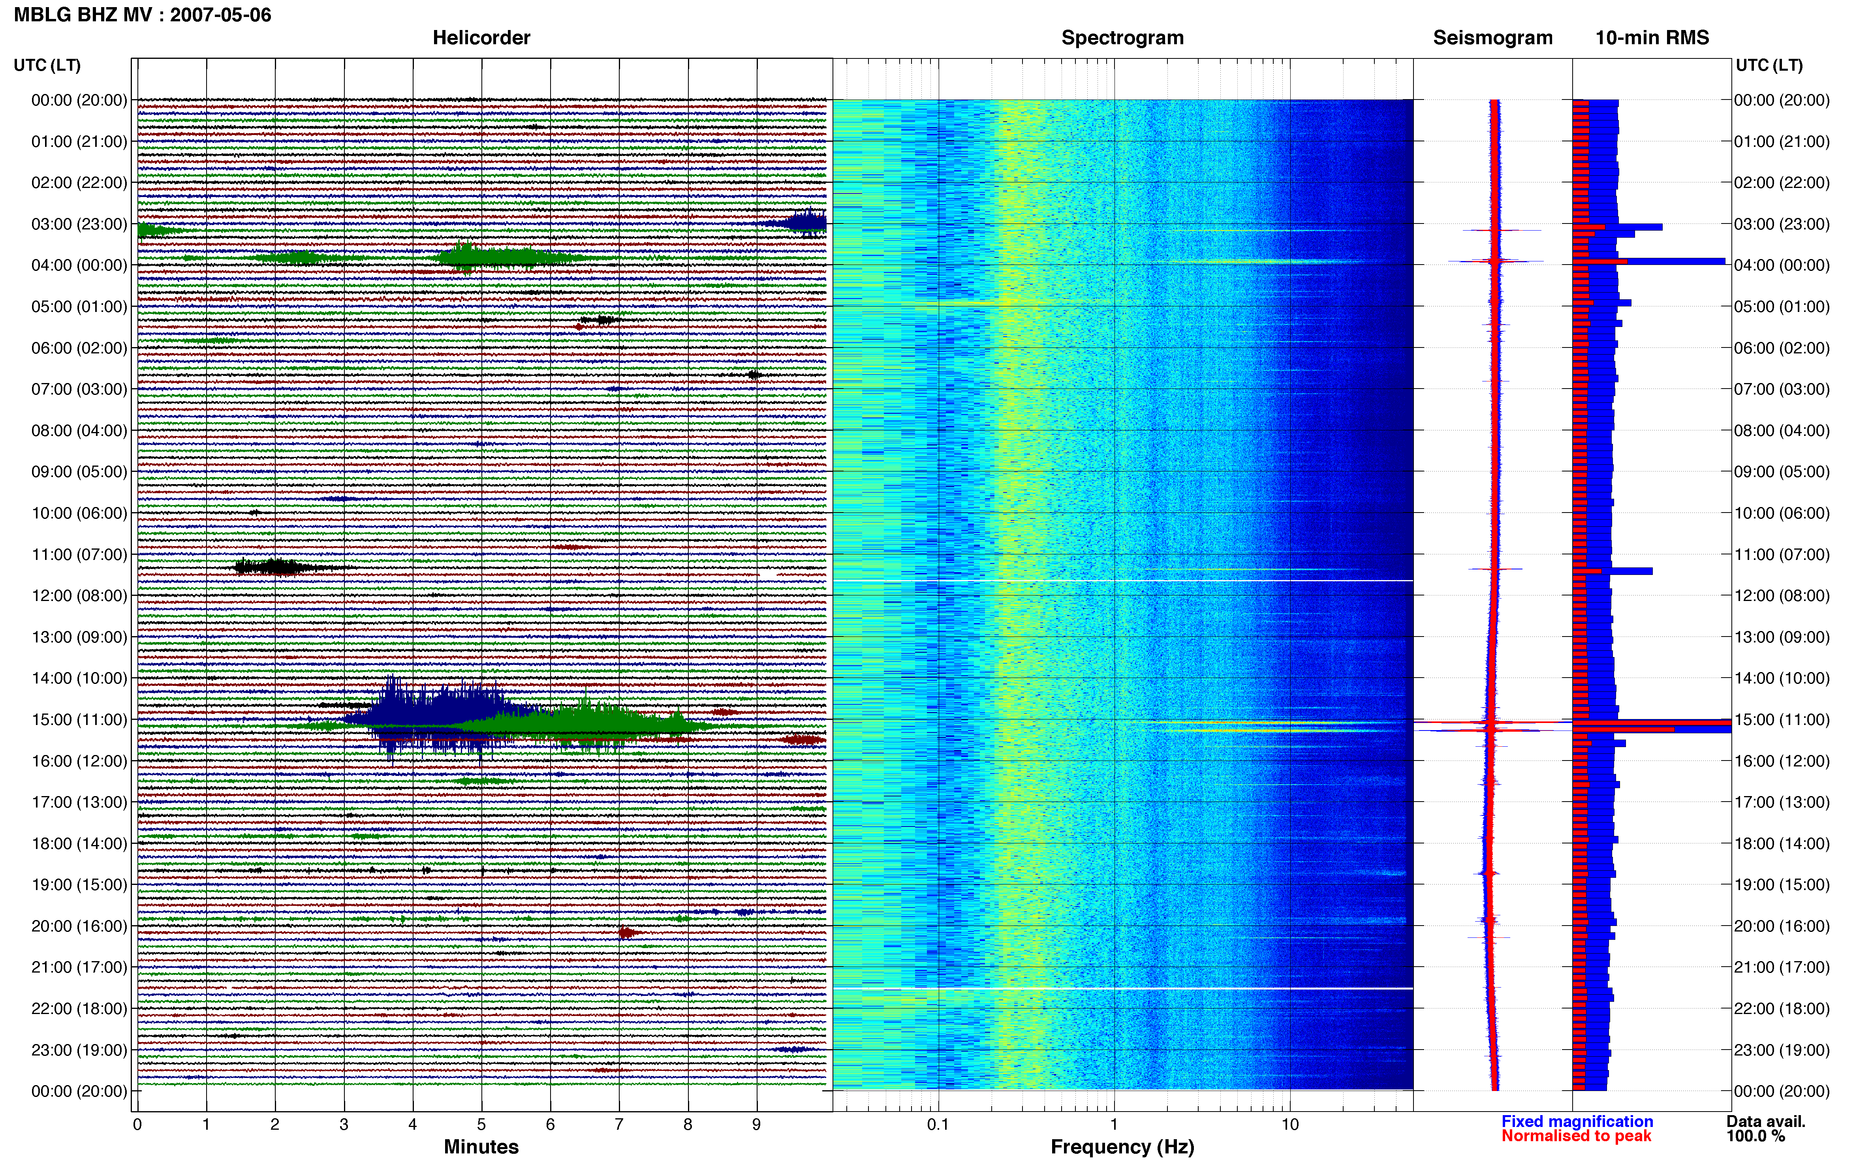The width and height of the screenshot is (1872, 1170).
Task: Click the '0.1' frequency tick label
Action: [x=938, y=1124]
